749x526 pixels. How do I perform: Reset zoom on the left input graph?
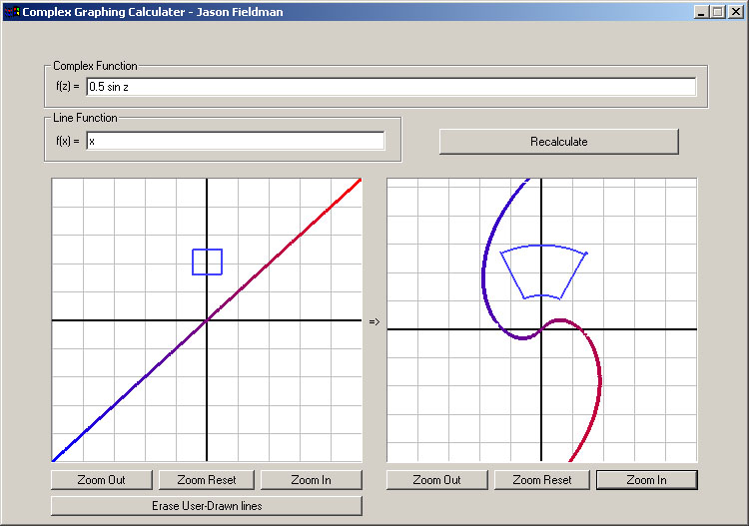tap(207, 480)
